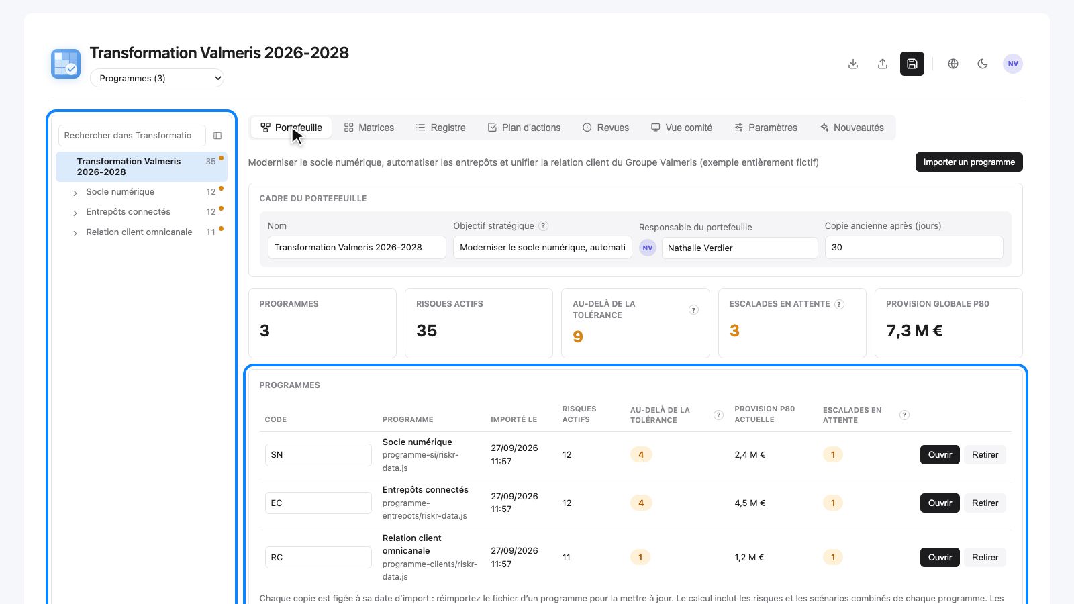This screenshot has width=1074, height=604.
Task: Click the programme-si/riskr-data.js path
Action: click(421, 461)
